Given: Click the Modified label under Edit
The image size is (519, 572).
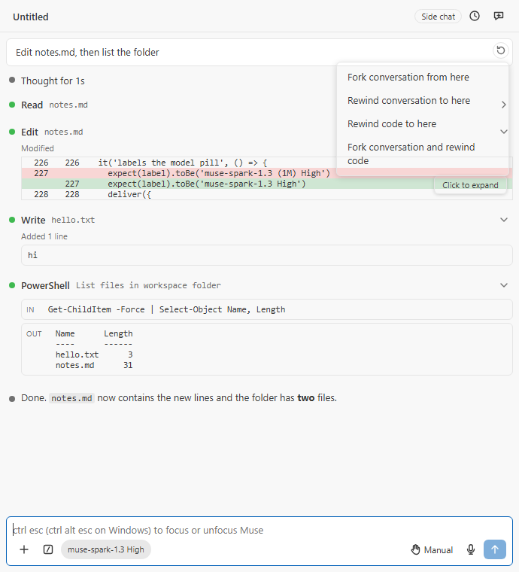Looking at the screenshot, I should [38, 148].
